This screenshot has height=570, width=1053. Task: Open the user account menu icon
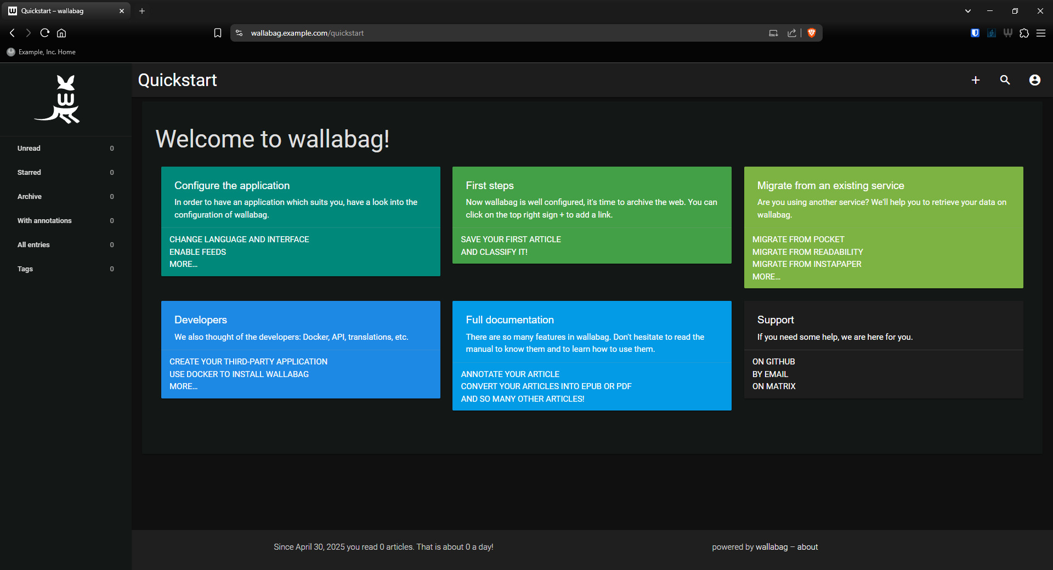click(1034, 80)
